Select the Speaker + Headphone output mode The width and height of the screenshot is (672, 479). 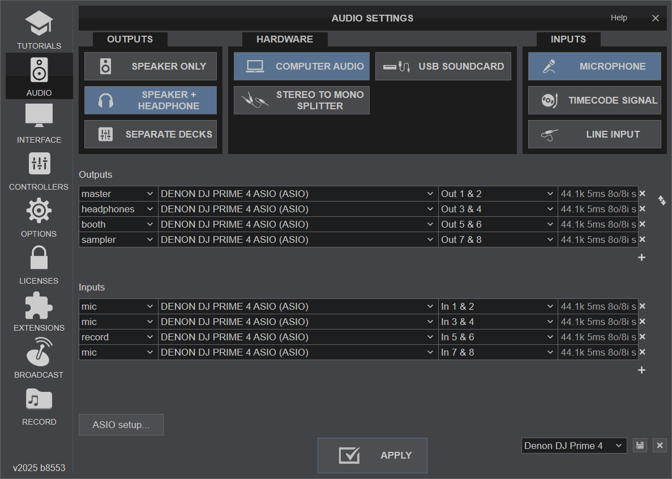point(151,100)
